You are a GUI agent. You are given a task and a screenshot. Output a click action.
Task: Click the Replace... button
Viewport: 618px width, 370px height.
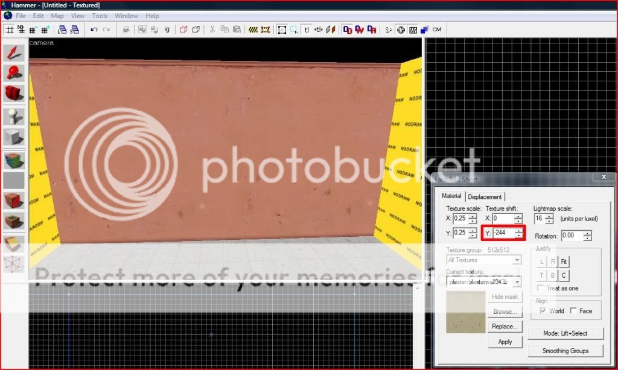tap(505, 326)
